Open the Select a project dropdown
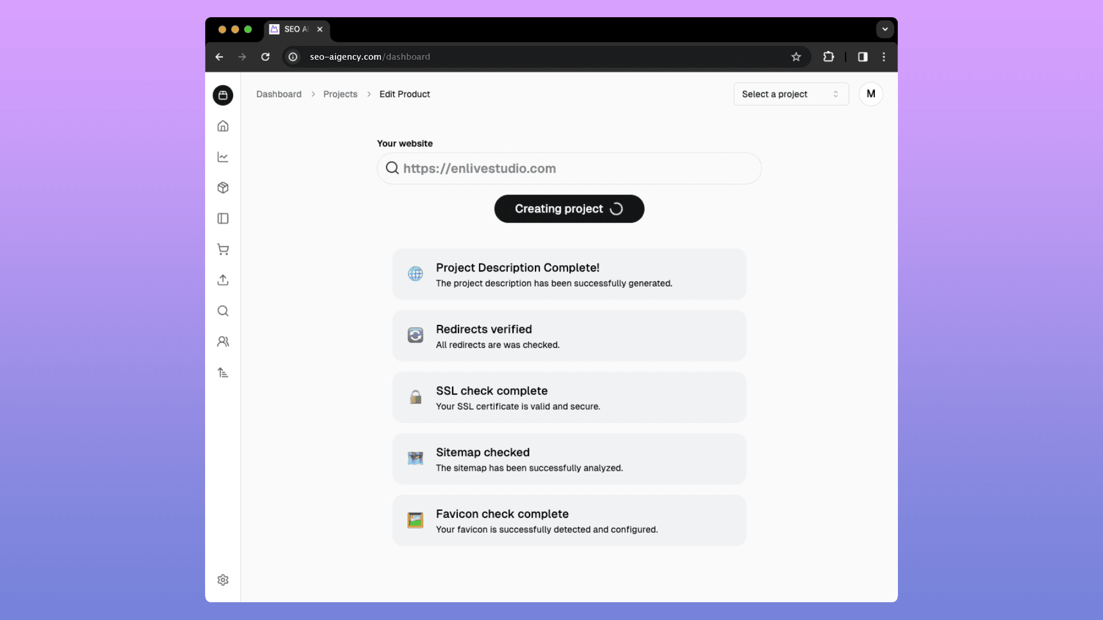Screen dimensions: 1103x620 790,94
